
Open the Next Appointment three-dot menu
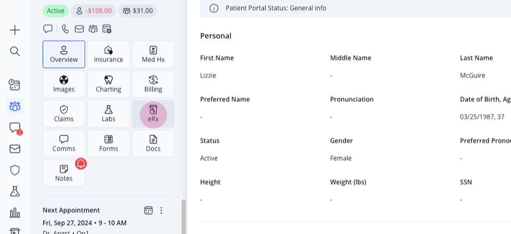pos(161,210)
